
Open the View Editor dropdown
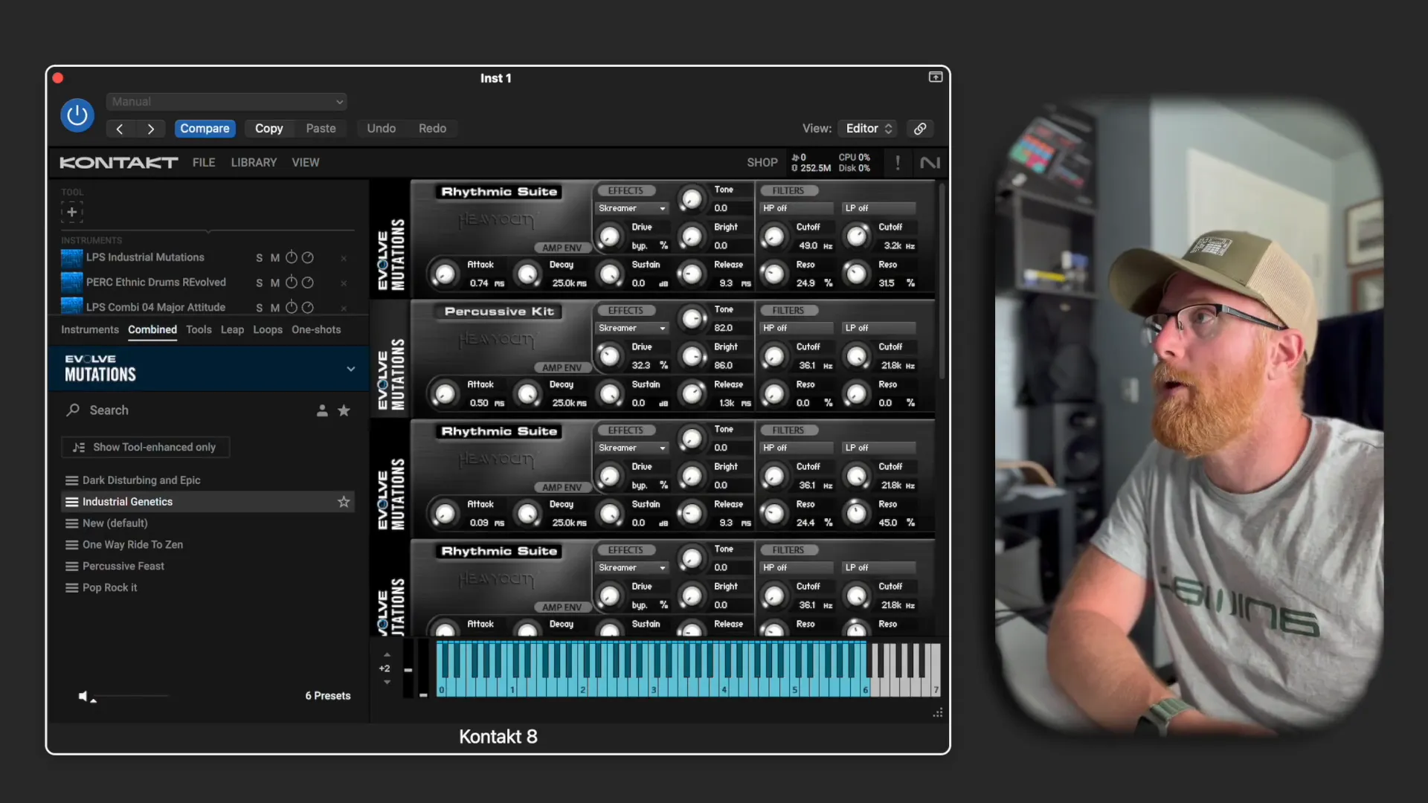(x=867, y=129)
